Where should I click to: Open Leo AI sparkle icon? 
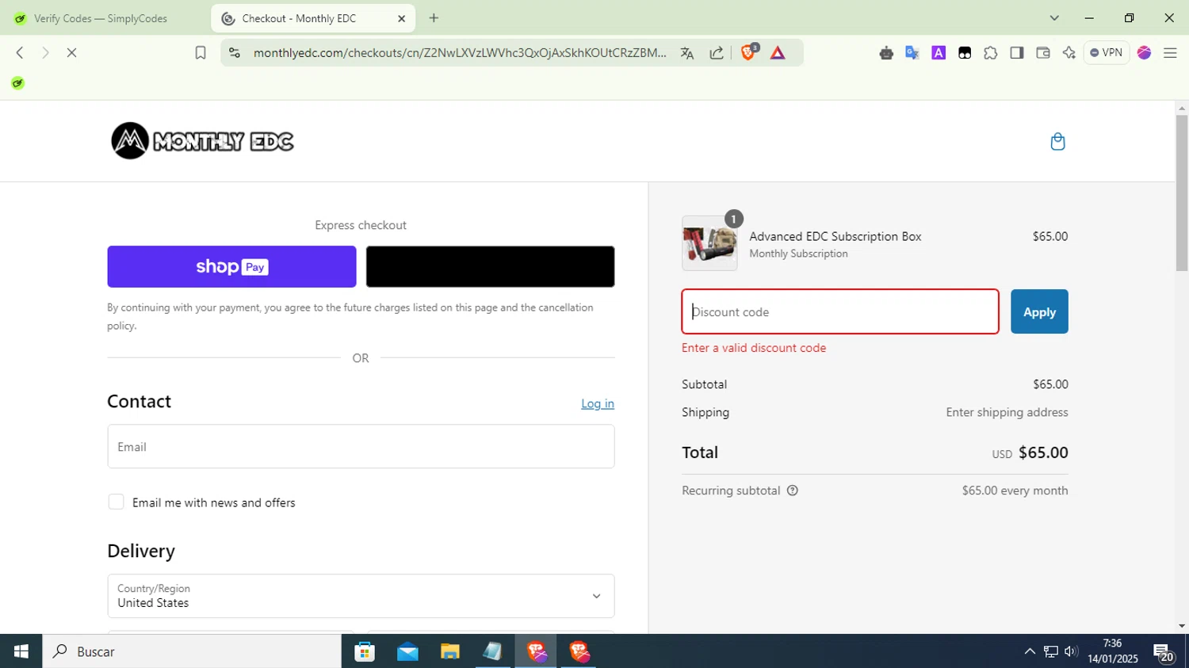click(x=1069, y=53)
